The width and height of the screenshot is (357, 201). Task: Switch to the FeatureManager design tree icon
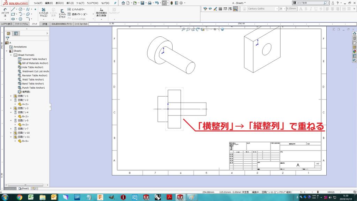click(8, 33)
